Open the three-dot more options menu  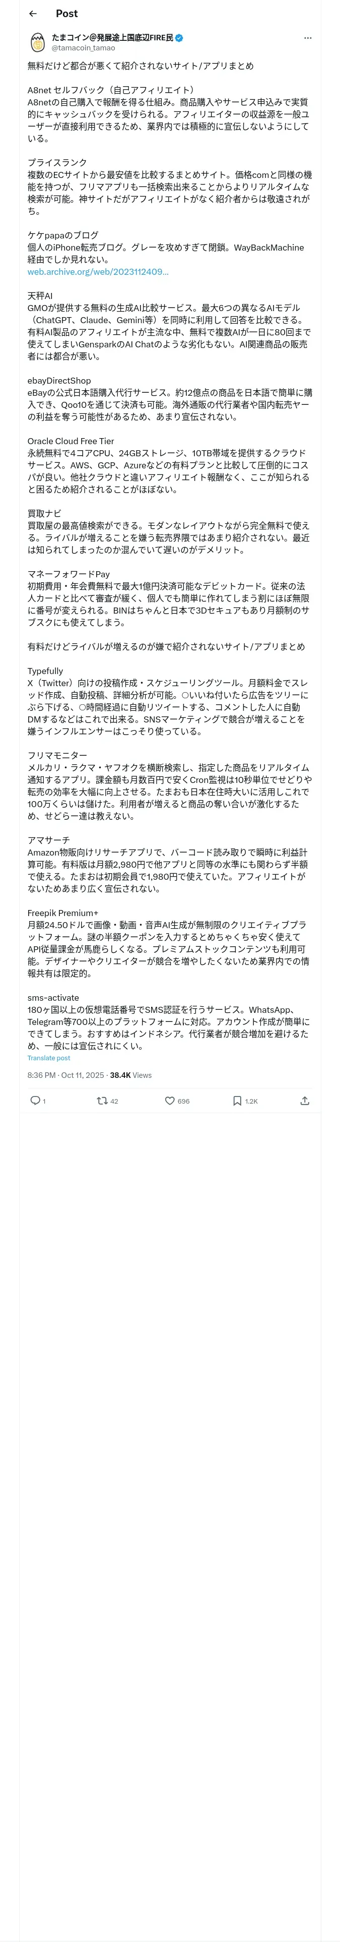308,38
